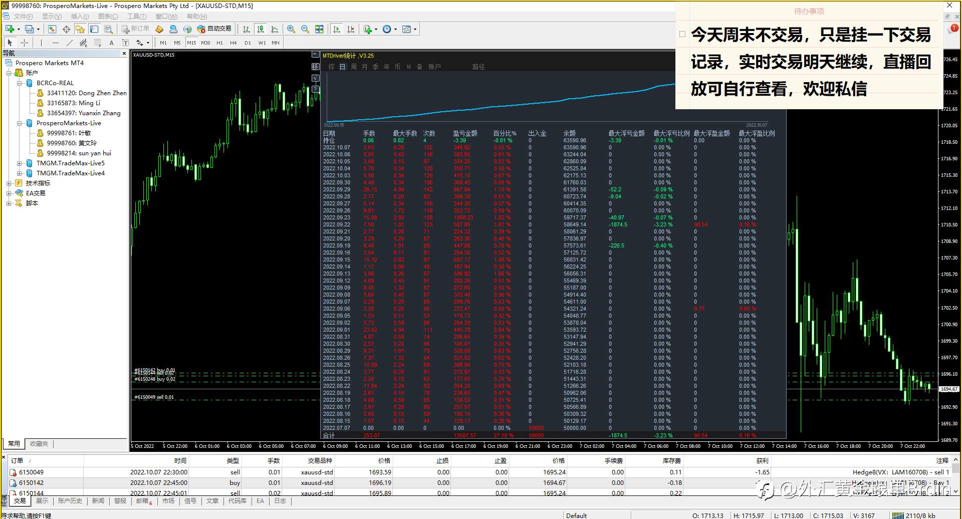Zoom in on the chart

click(291, 29)
